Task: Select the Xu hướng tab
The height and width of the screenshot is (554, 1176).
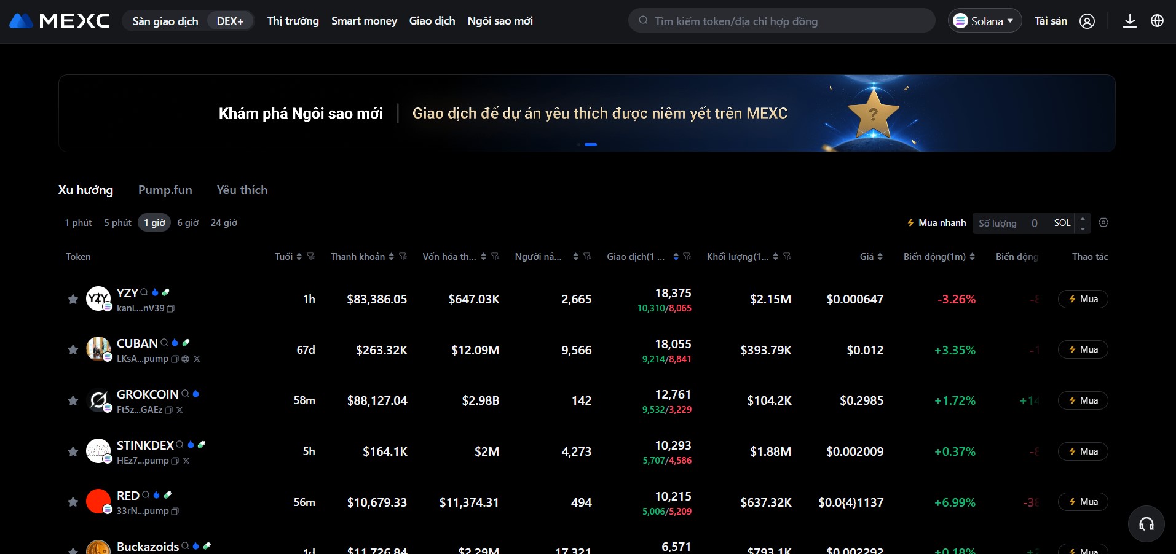Action: coord(85,190)
